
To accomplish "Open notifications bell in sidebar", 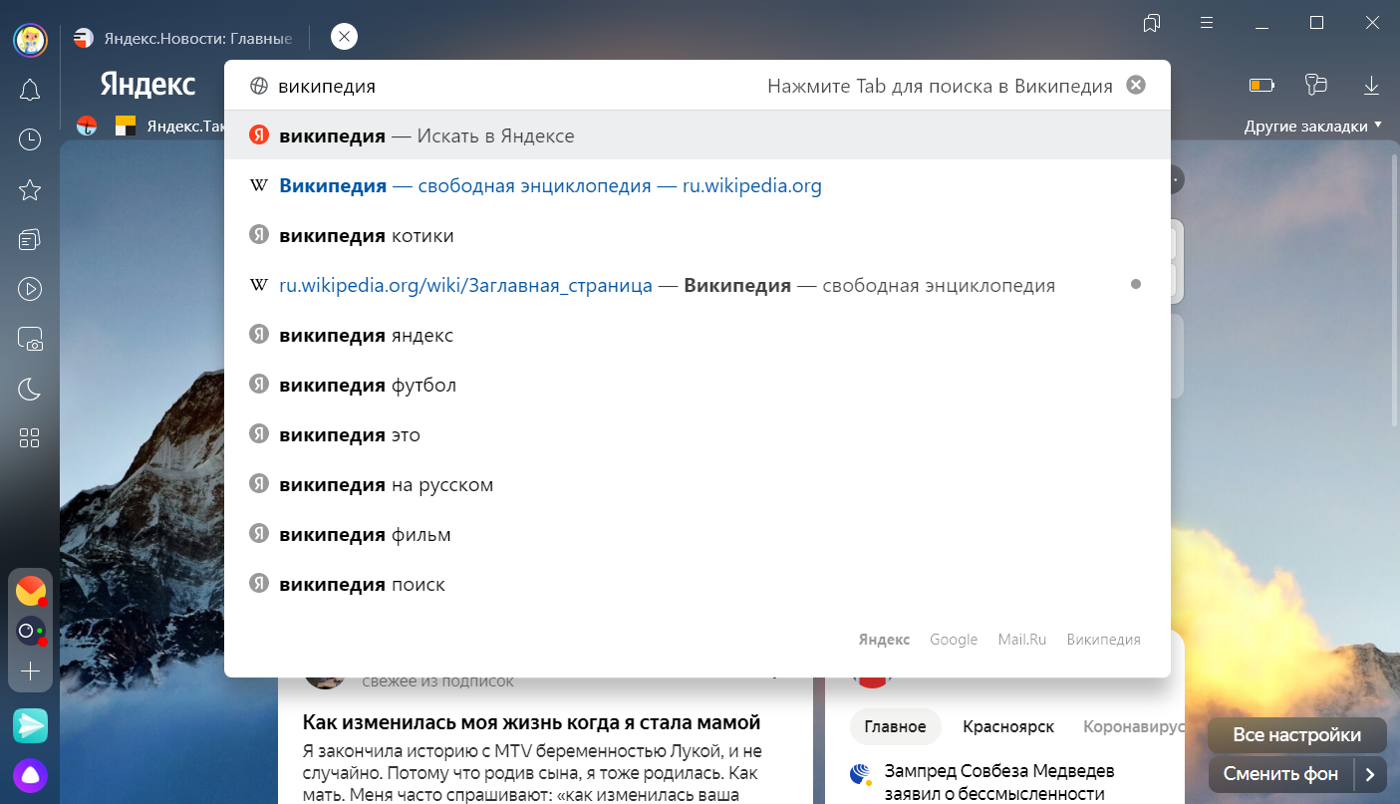I will tap(30, 91).
